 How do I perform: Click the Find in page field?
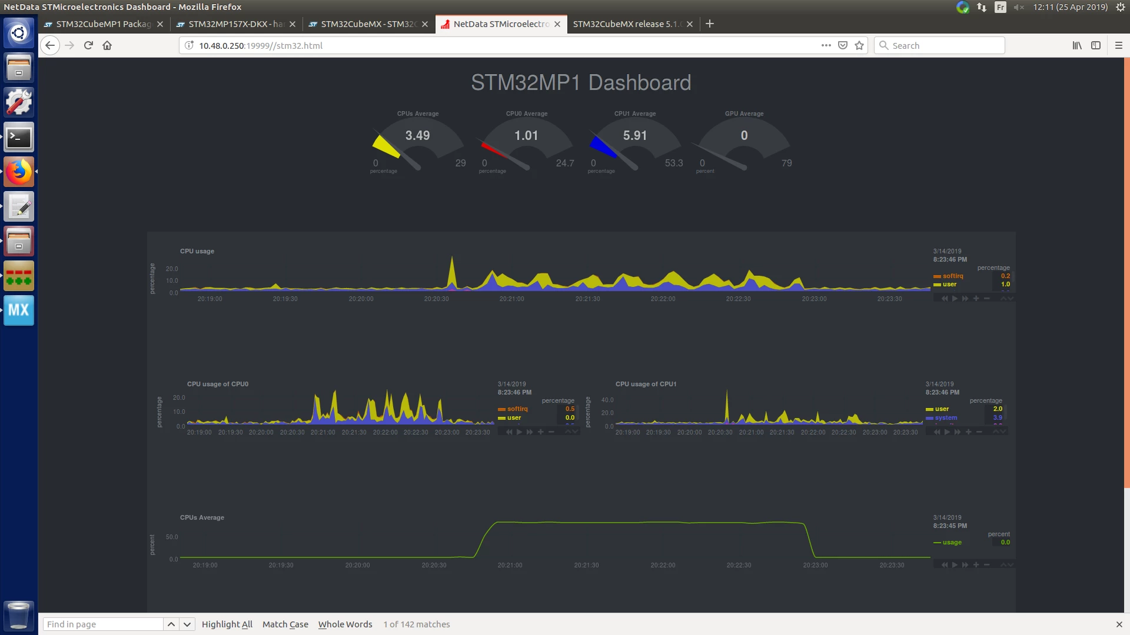pos(103,624)
